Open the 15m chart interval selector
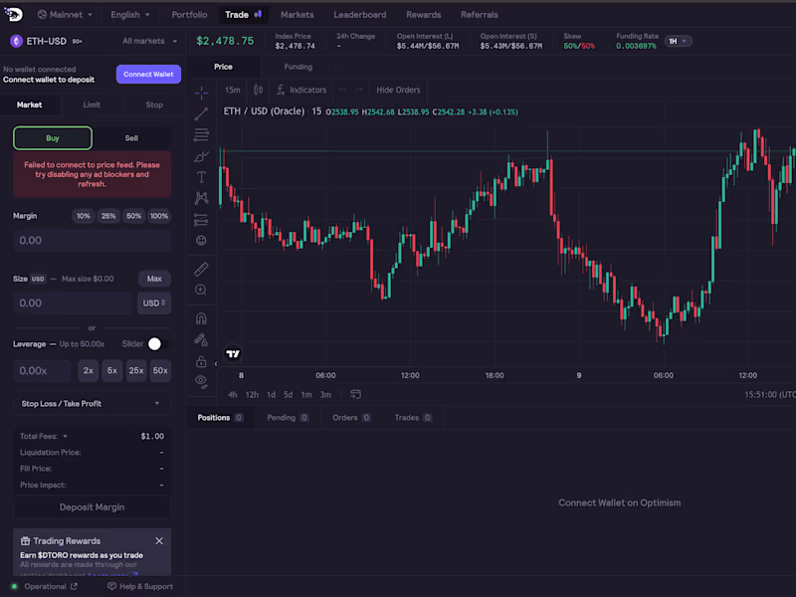Viewport: 796px width, 597px height. pos(233,90)
